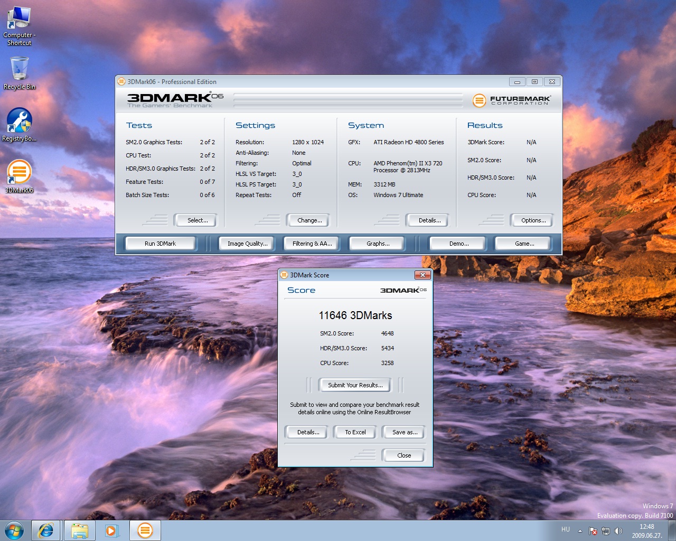Click resolution value 1280 x 1024
676x541 pixels.
click(x=308, y=142)
